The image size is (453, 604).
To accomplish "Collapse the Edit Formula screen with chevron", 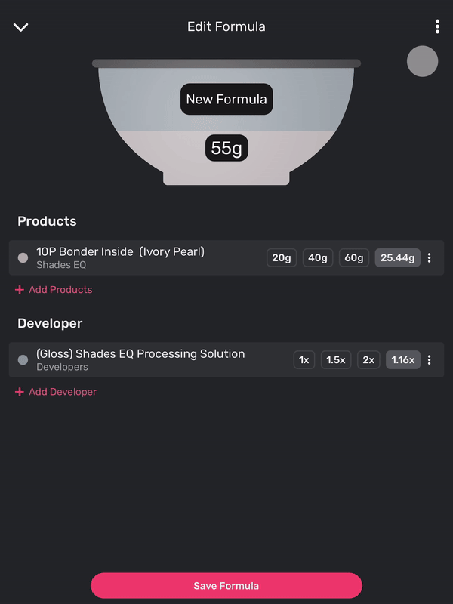I will tap(20, 27).
